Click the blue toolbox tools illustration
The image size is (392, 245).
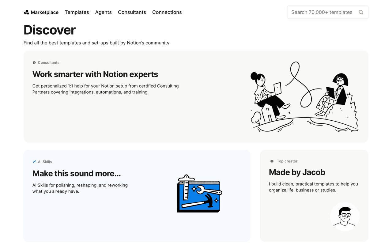(200, 194)
